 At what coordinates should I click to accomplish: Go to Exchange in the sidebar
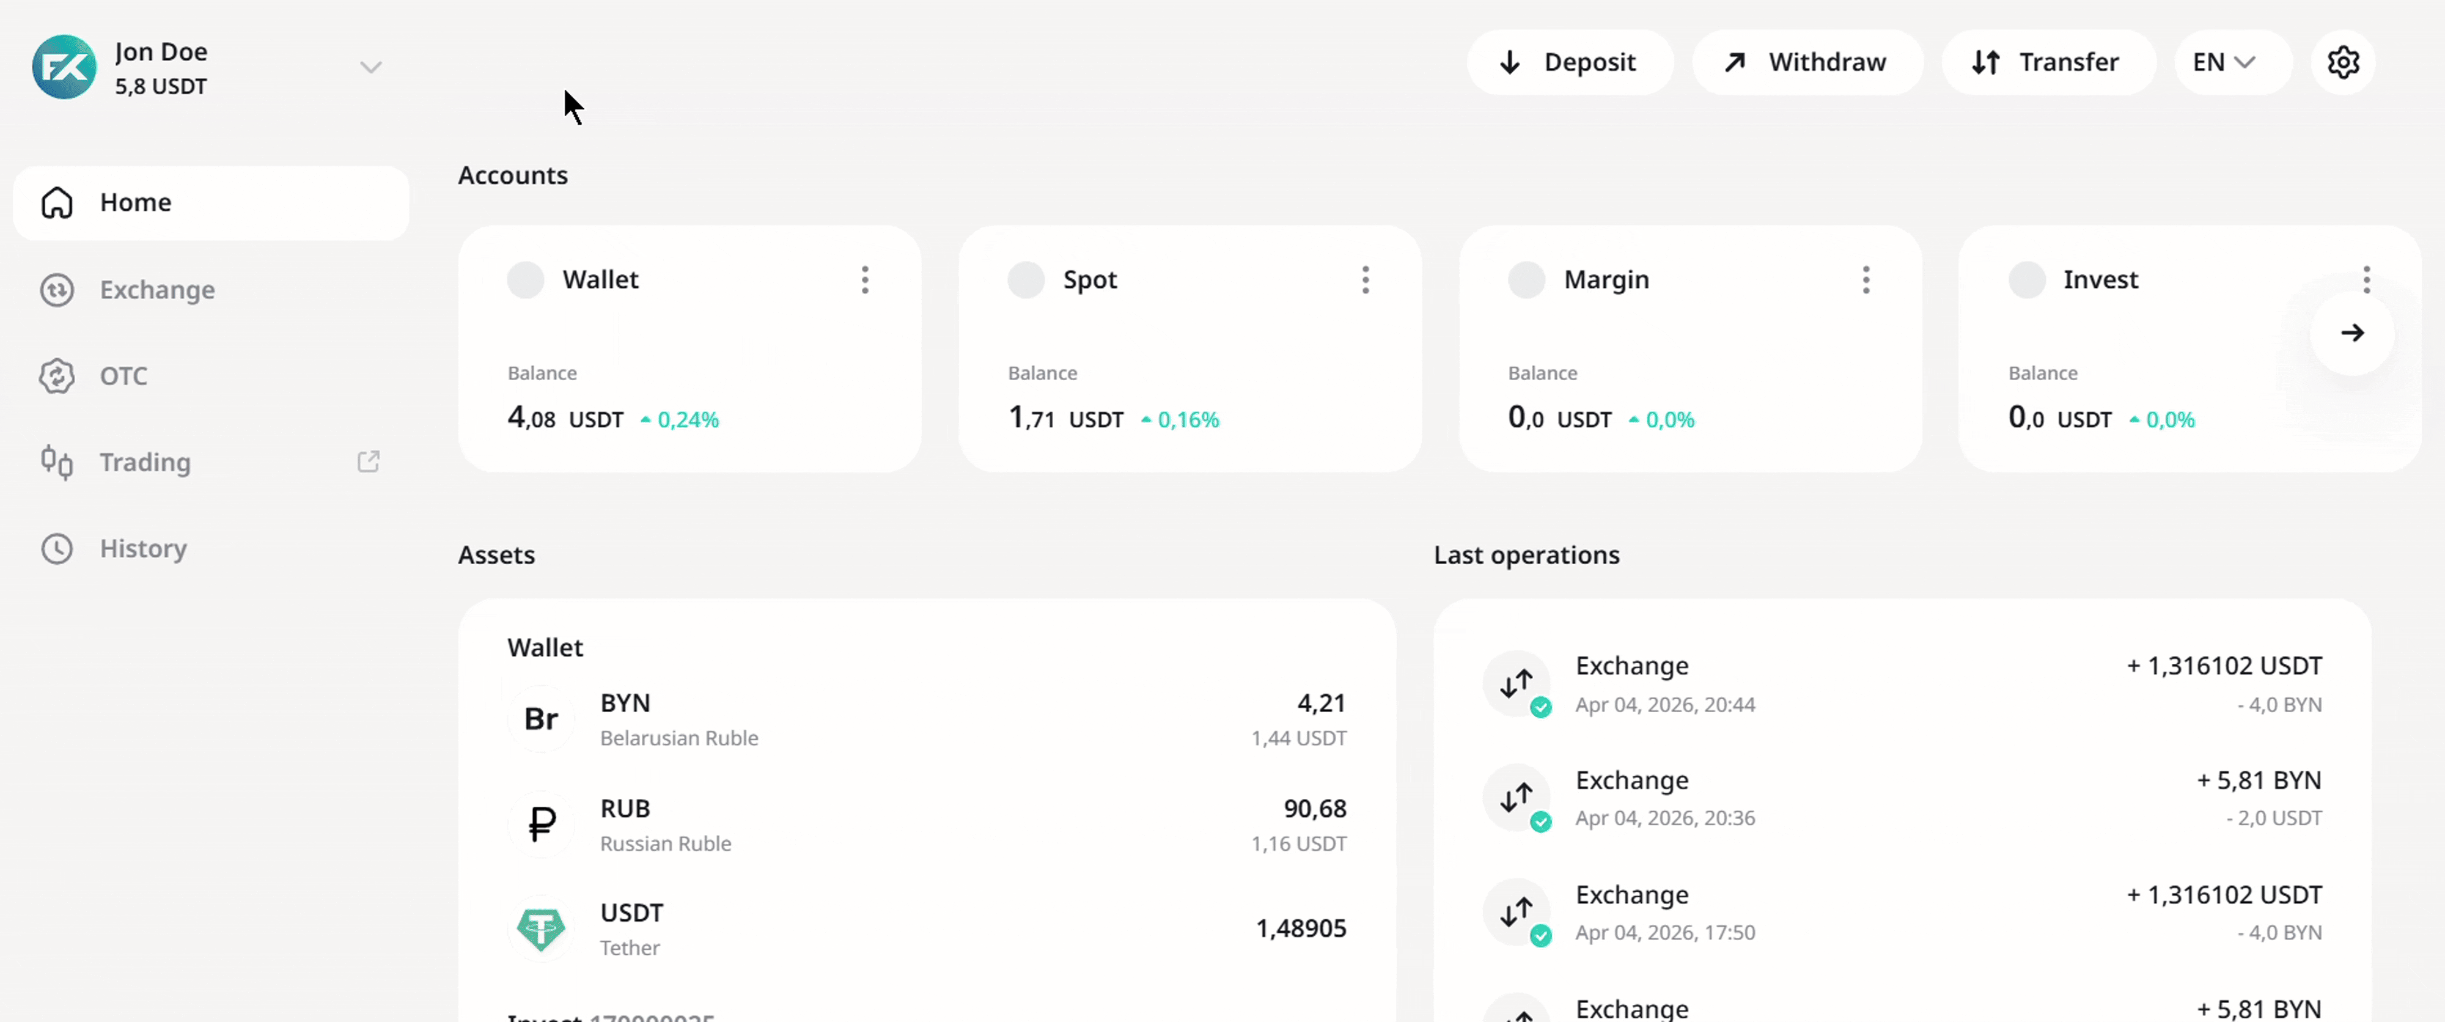click(x=156, y=290)
